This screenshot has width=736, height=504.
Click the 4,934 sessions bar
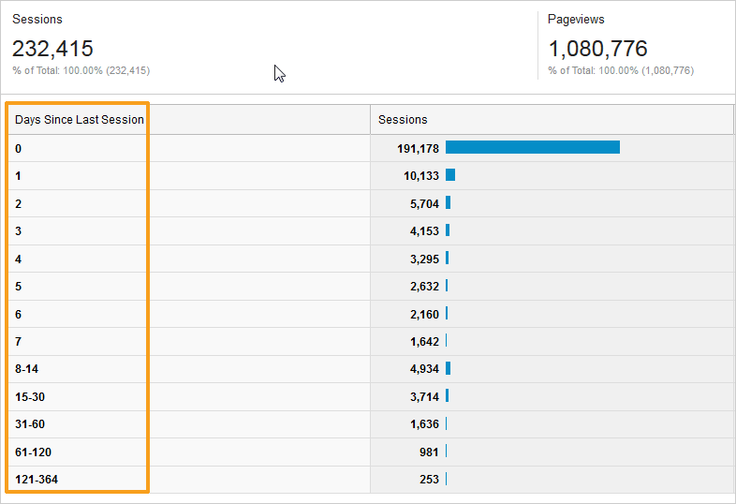click(448, 368)
